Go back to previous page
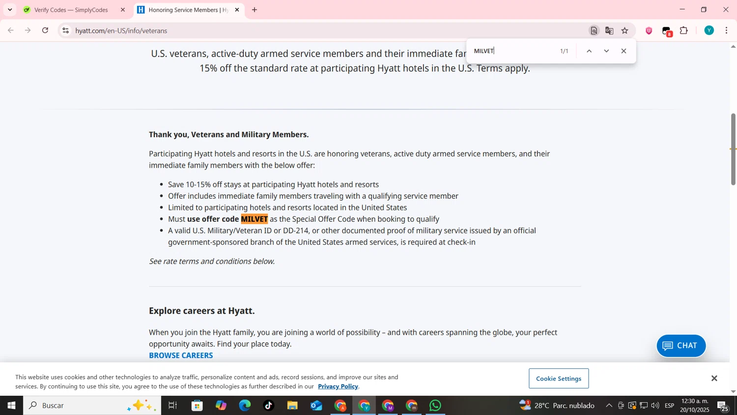Image resolution: width=737 pixels, height=415 pixels. [11, 30]
